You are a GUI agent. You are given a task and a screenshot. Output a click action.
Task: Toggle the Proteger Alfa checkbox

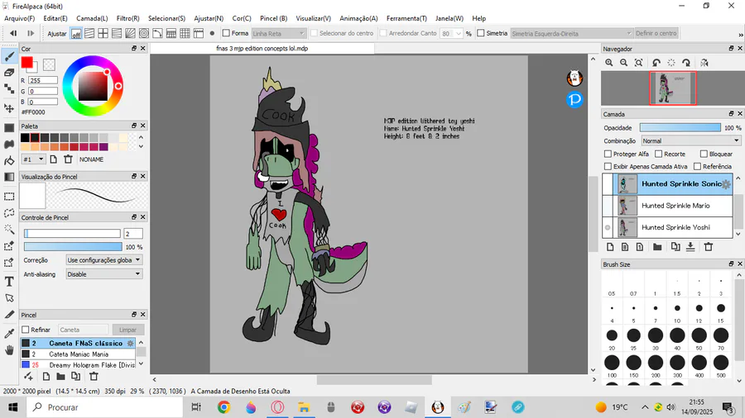point(608,154)
